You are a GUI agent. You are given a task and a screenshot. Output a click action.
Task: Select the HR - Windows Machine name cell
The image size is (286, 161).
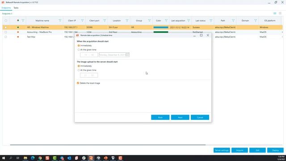(x=45, y=27)
